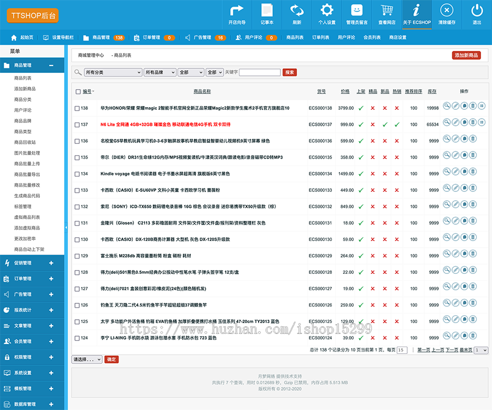The width and height of the screenshot is (492, 410).
Task: Click the copy icon for product 138
Action: tap(464, 106)
